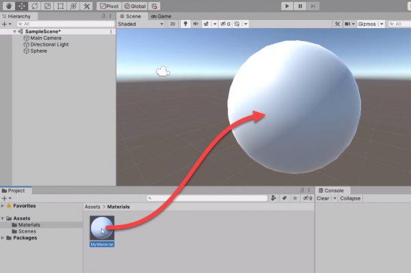Open the Hierarchy create (+) dropdown

coord(7,24)
